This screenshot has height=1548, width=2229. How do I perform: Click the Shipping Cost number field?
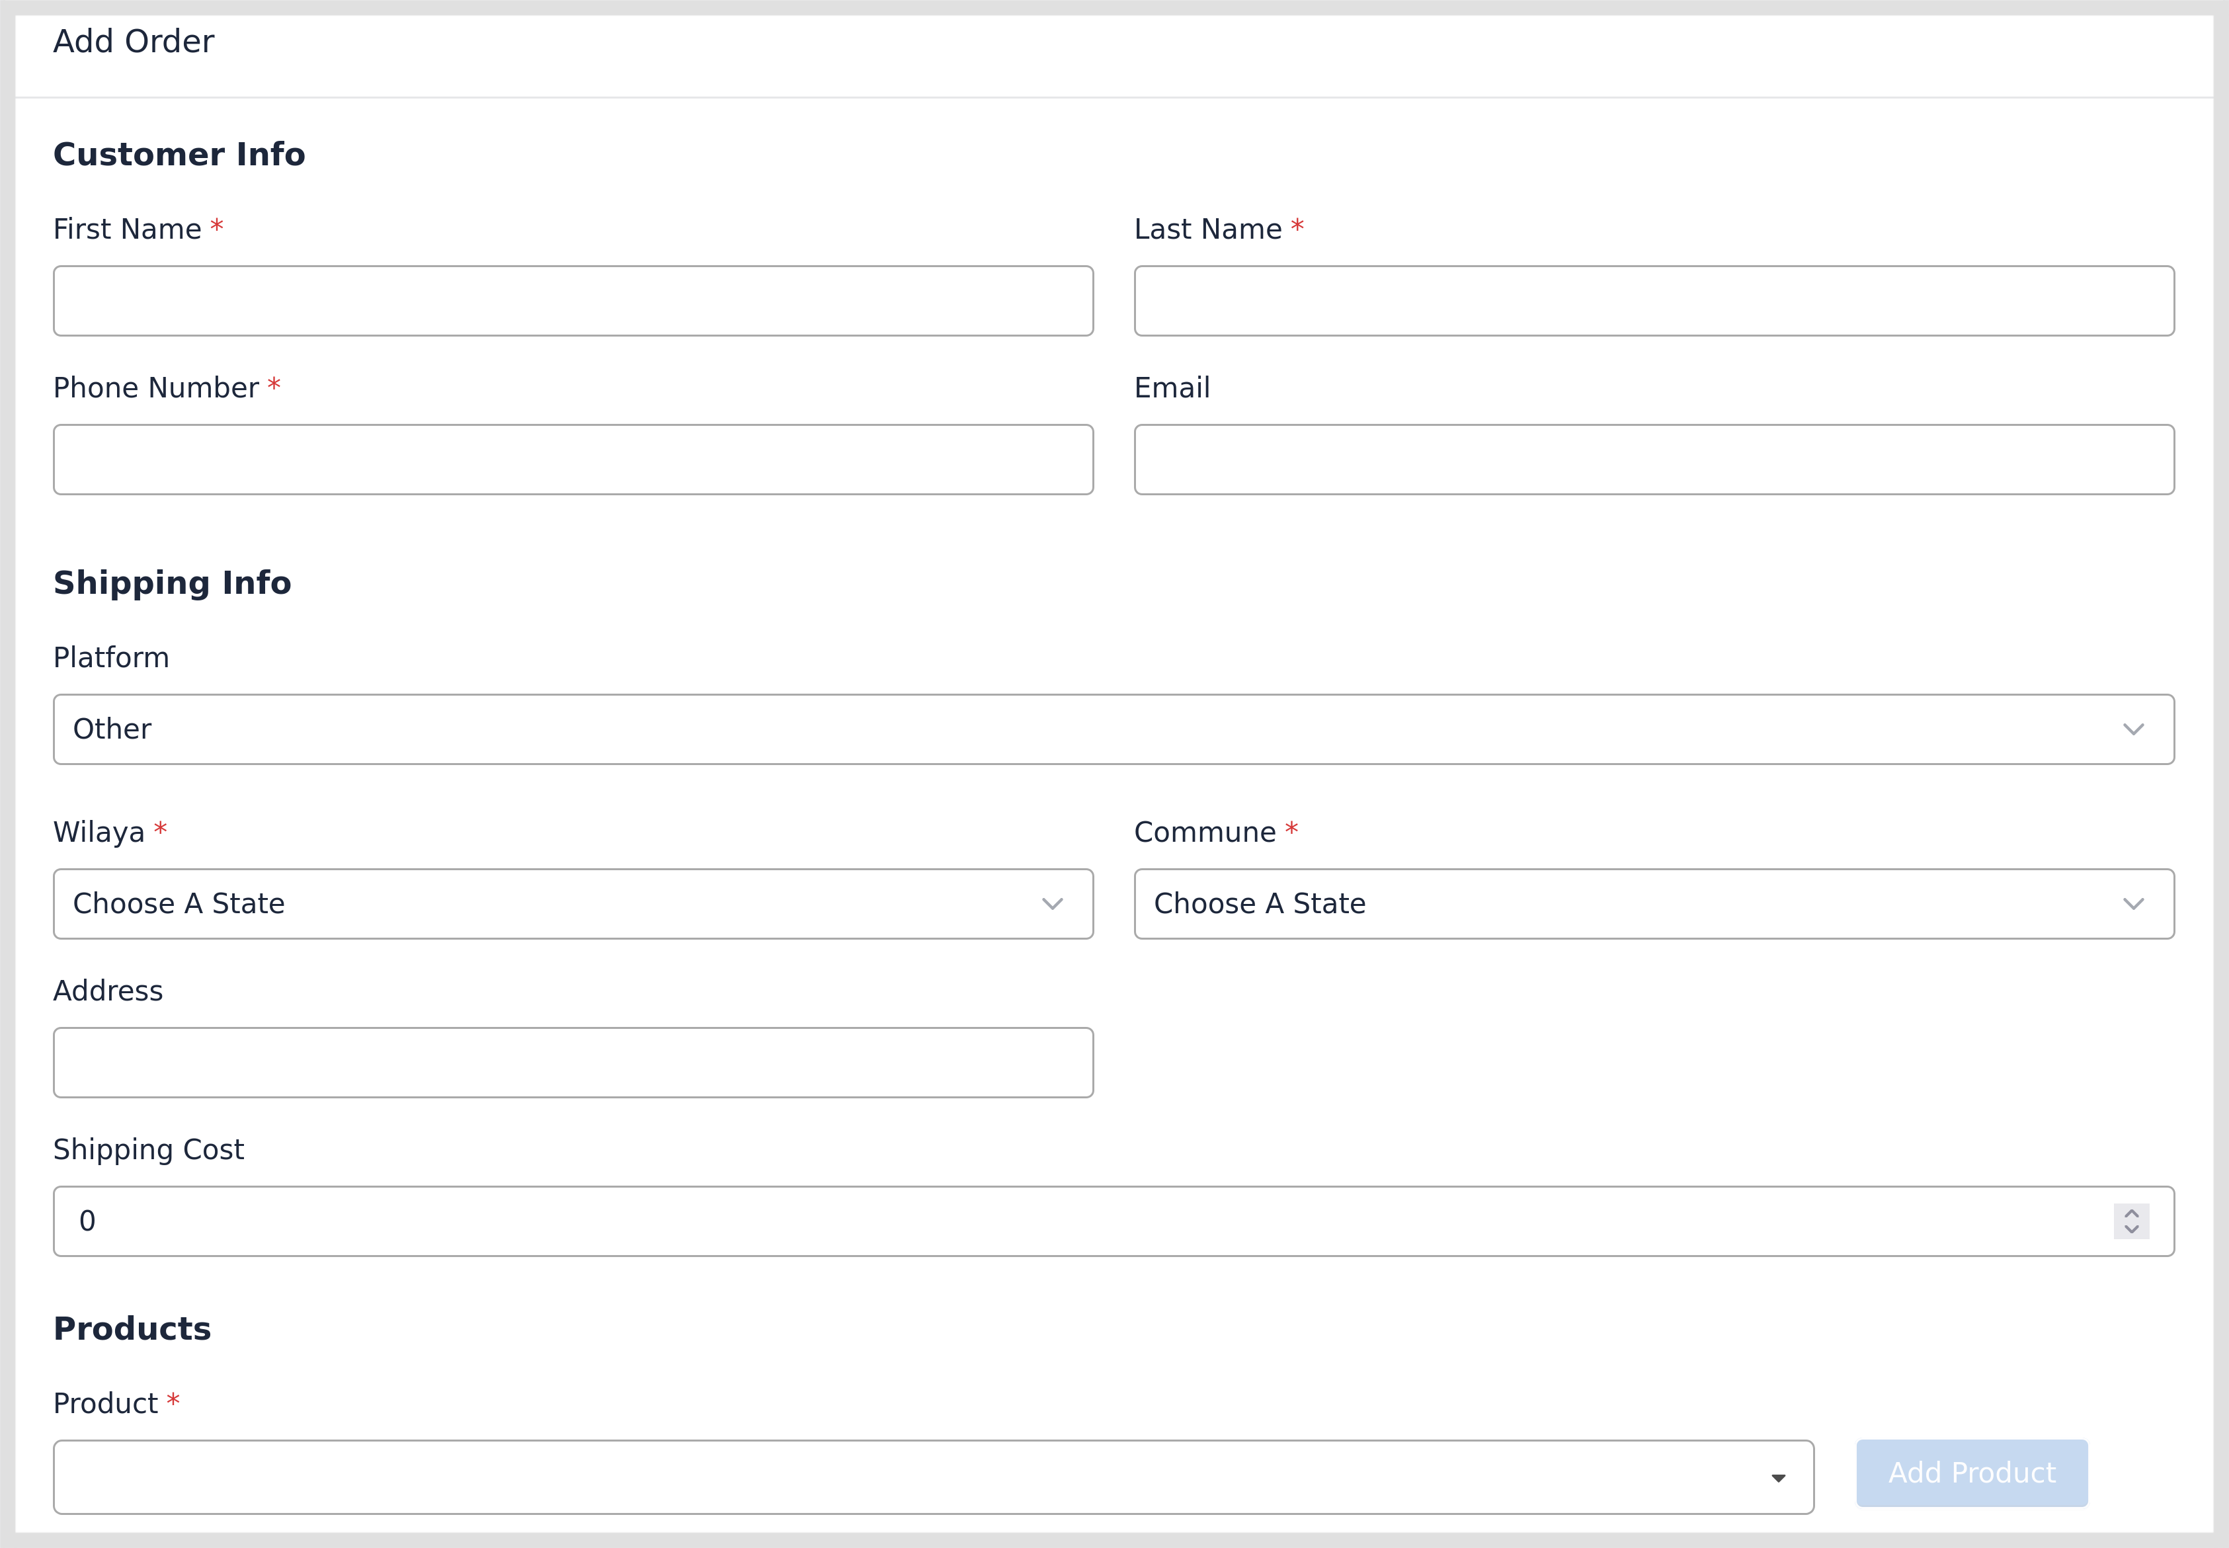pyautogui.click(x=1067, y=1221)
